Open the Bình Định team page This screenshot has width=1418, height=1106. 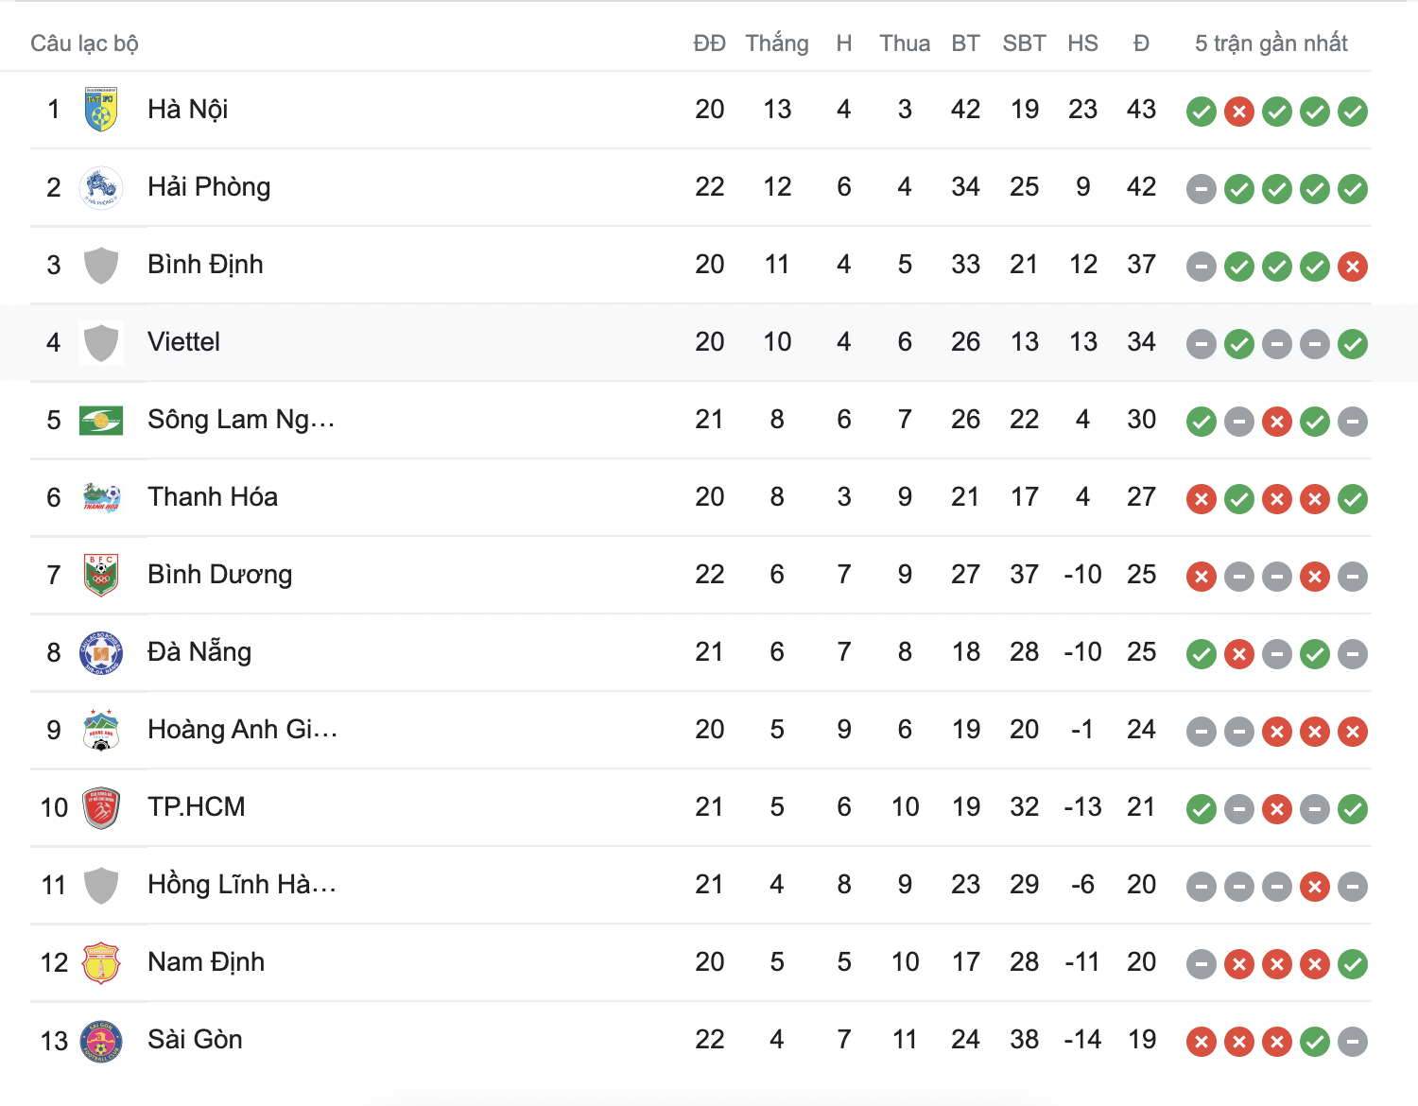tap(205, 265)
